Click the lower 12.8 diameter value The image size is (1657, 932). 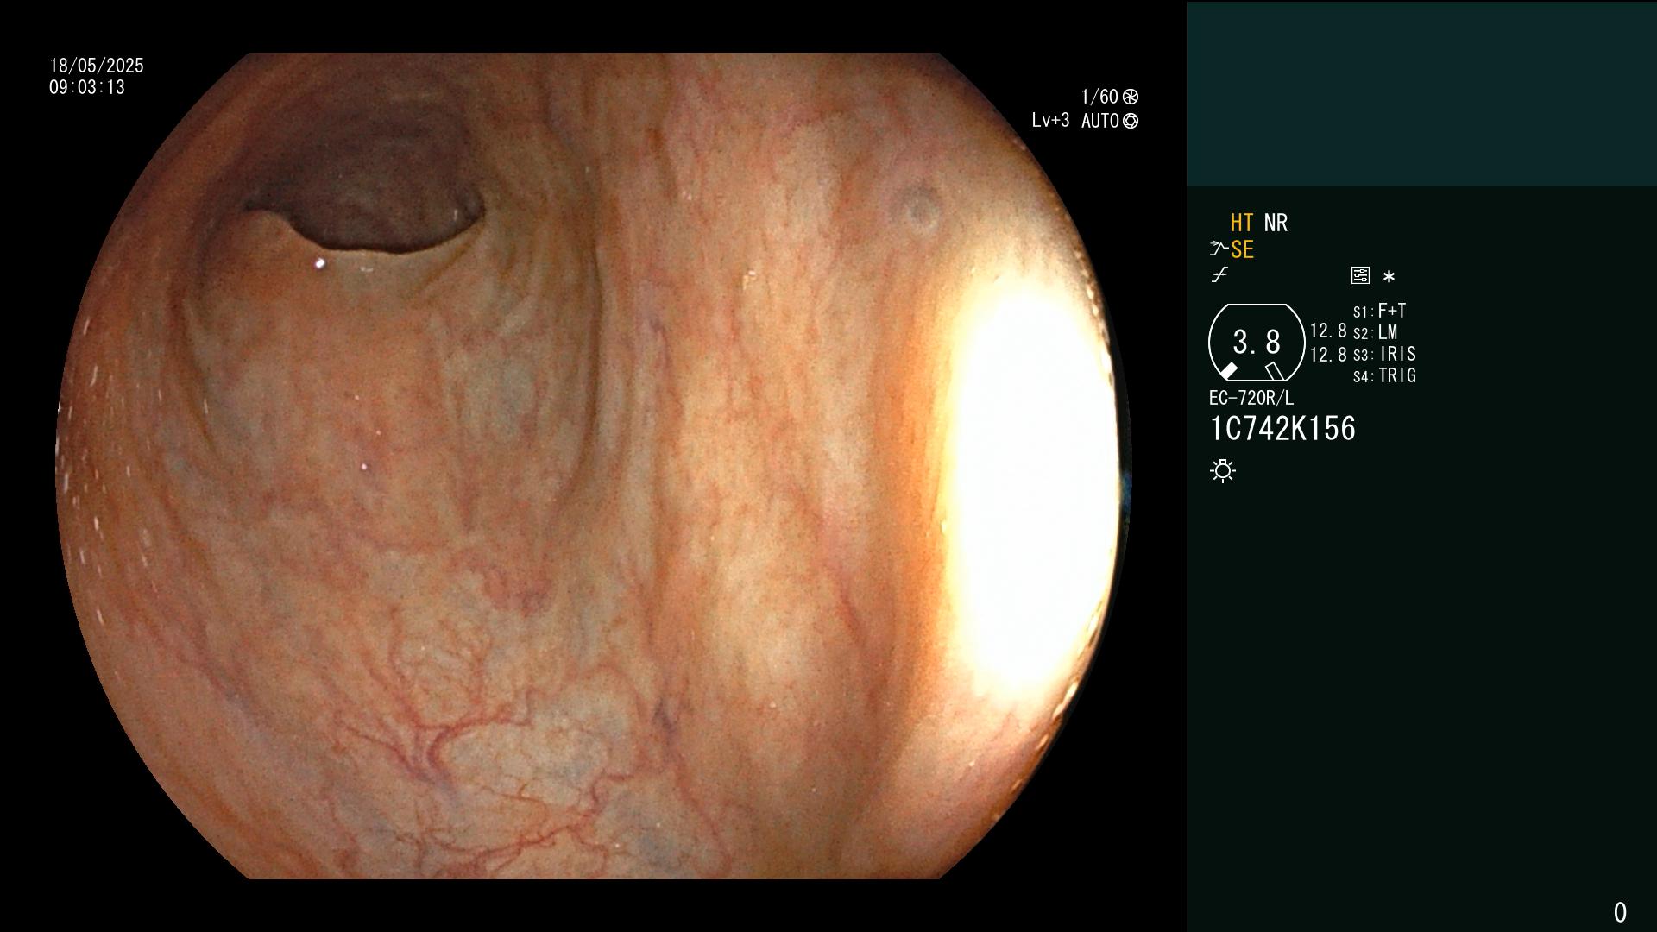coord(1328,355)
